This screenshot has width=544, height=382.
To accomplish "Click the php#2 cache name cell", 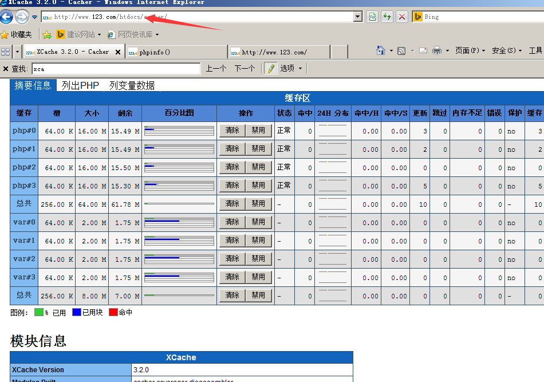I will 24,167.
